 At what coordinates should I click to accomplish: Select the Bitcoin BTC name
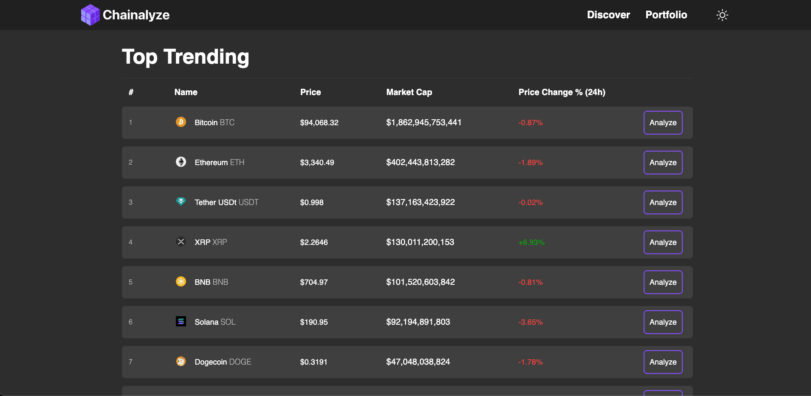tap(215, 123)
